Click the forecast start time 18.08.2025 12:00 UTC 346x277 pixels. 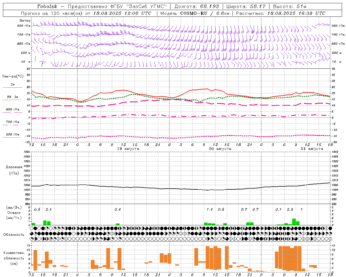pos(122,13)
